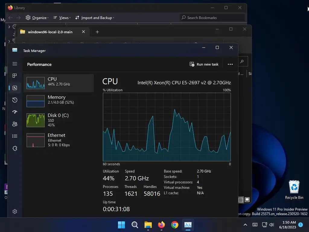Select the windows96-local-2.0-main Explorer tab
The height and width of the screenshot is (232, 309).
click(53, 32)
